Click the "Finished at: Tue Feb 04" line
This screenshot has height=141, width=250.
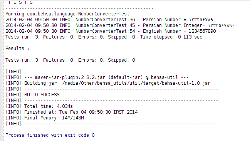pyautogui.click(x=71, y=112)
